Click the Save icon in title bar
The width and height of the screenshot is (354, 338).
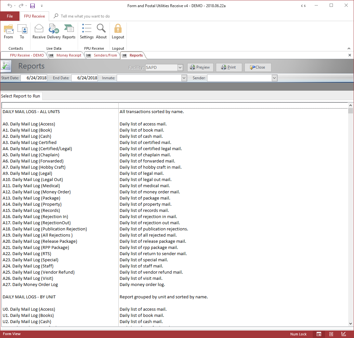(x=33, y=6)
